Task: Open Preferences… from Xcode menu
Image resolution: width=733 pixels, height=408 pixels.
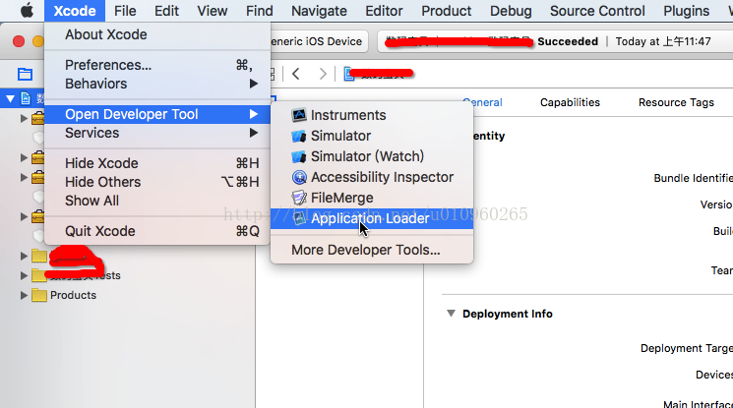Action: [157, 65]
